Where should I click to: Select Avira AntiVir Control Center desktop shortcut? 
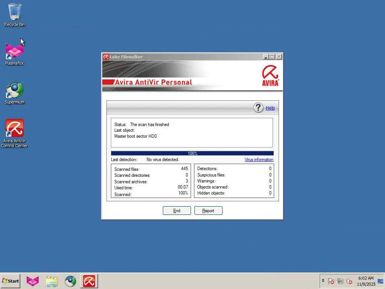[14, 134]
